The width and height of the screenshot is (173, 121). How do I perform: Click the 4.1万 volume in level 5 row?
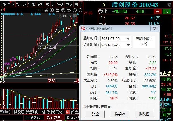(155, 18)
